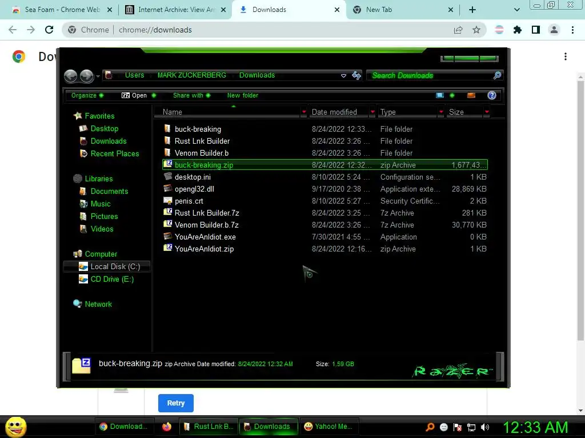Select Local Disk (C:) in sidebar

tap(107, 266)
